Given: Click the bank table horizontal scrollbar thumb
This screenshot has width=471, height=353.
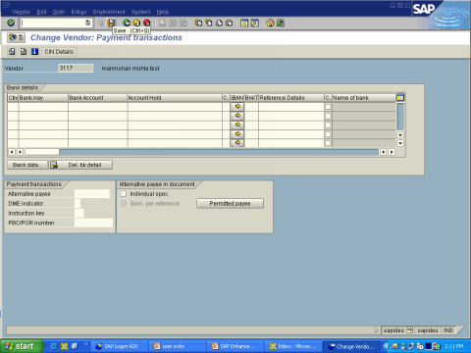Looking at the screenshot, I should point(42,152).
